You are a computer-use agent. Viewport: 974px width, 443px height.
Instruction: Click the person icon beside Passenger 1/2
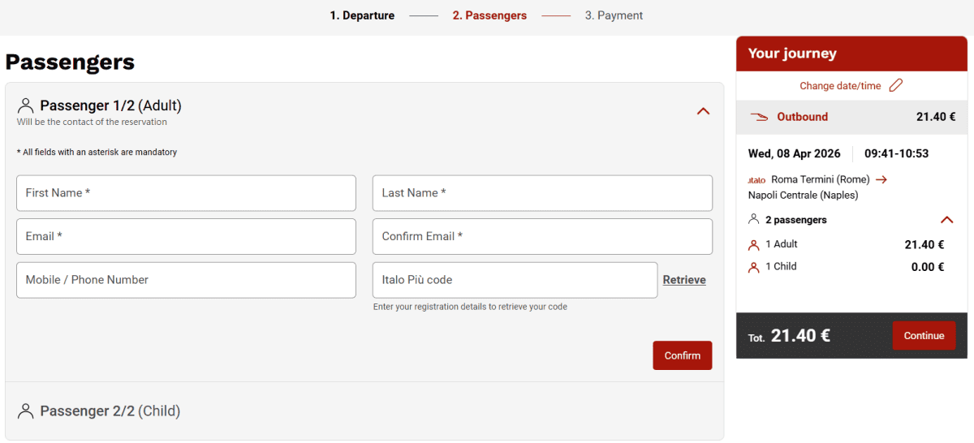(26, 105)
